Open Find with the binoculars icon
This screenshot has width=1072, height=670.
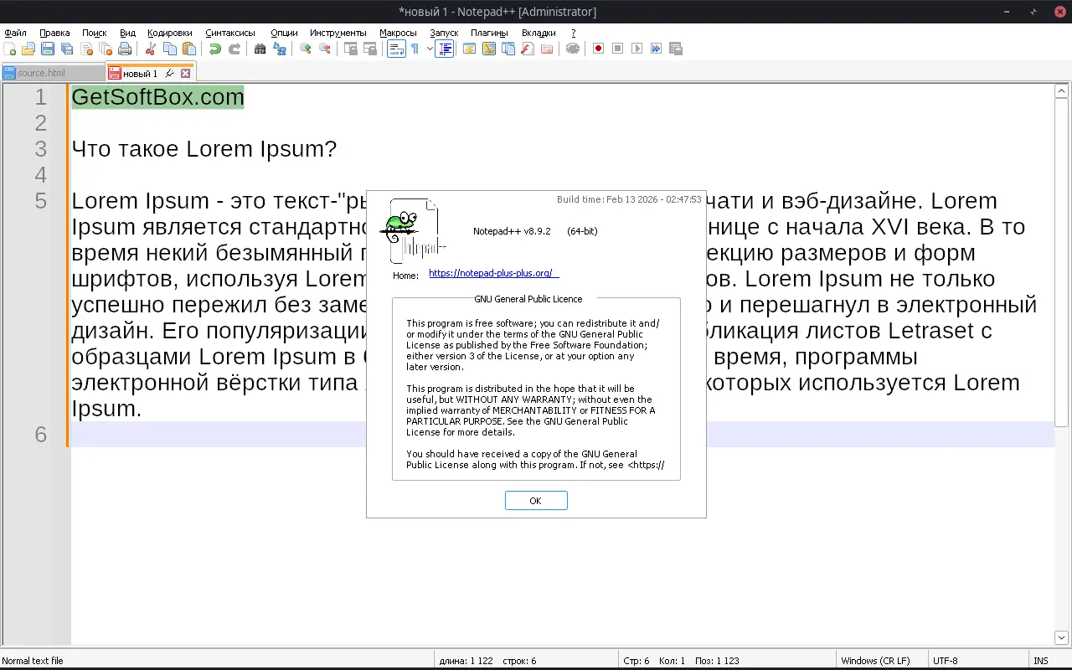(260, 49)
